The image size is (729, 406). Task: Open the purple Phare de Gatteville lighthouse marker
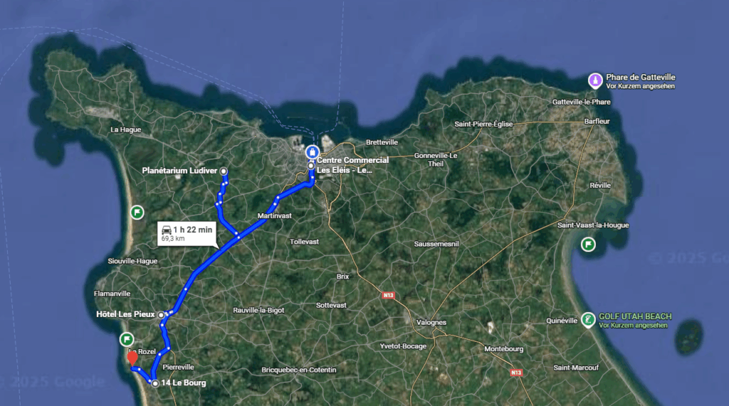tap(595, 81)
